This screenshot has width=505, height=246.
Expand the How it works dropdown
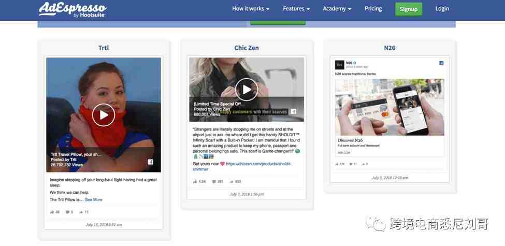[x=251, y=9]
